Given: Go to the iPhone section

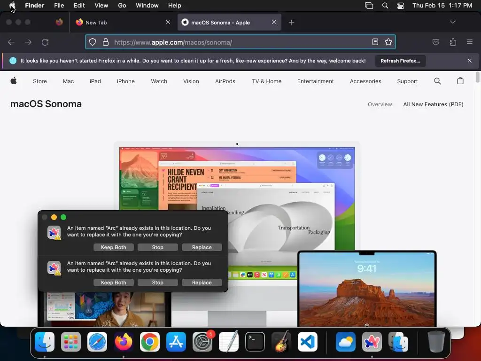Looking at the screenshot, I should 126,81.
